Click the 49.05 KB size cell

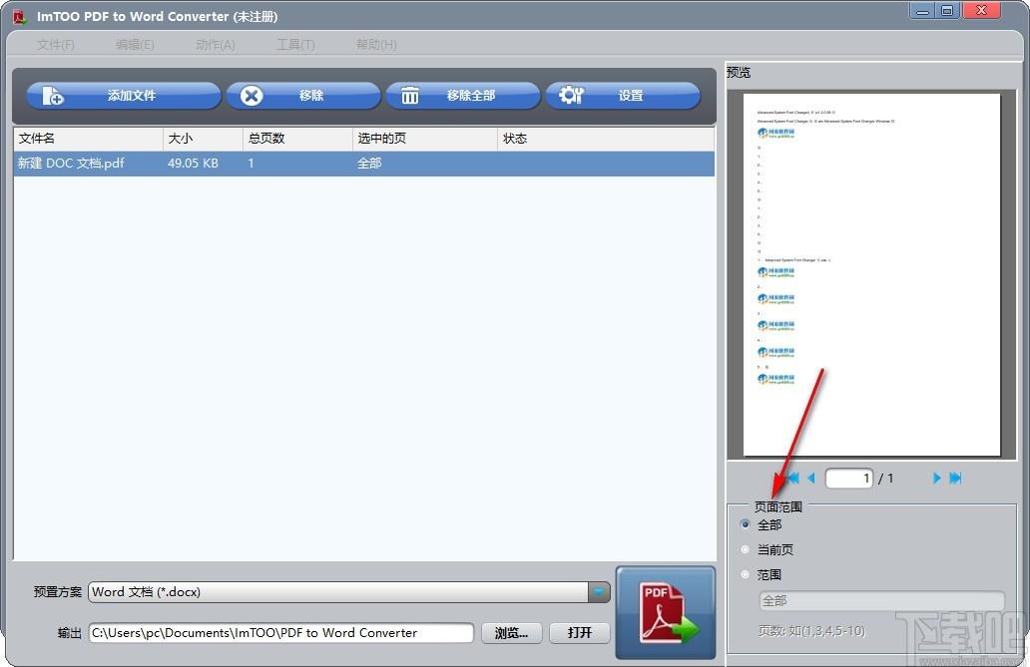tap(193, 164)
